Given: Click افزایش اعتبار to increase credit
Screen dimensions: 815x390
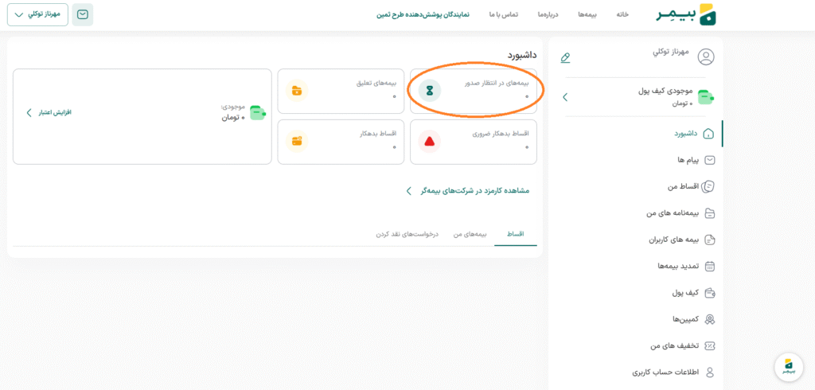Looking at the screenshot, I should pos(49,112).
